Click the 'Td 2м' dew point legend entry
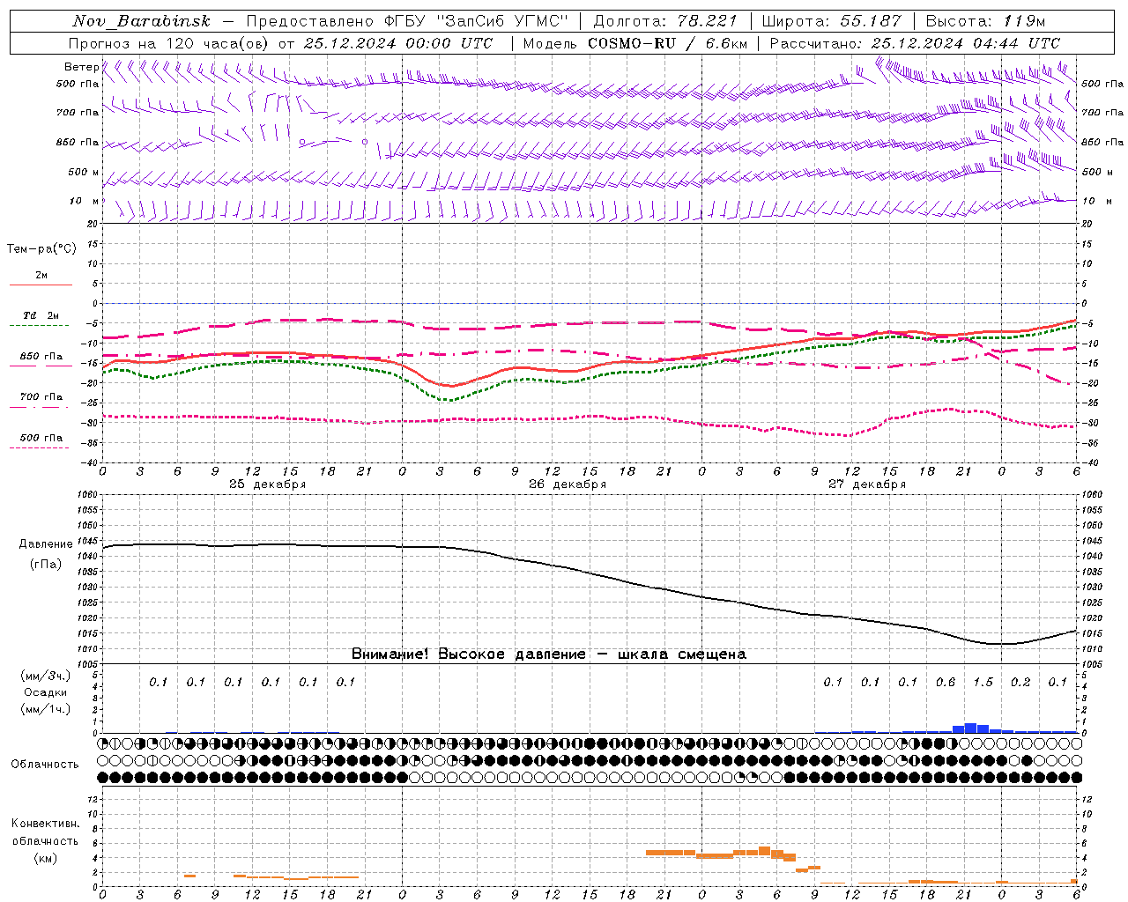The height and width of the screenshot is (902, 1128). click(x=41, y=315)
